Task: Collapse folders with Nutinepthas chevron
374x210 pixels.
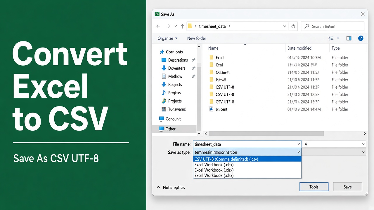Action: pyautogui.click(x=158, y=187)
